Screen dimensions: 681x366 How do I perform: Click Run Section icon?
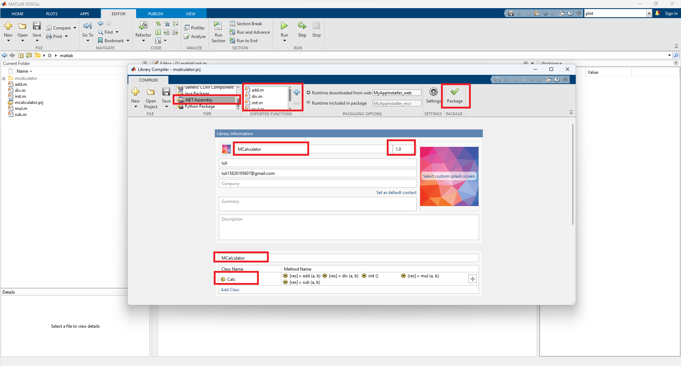[x=218, y=26]
